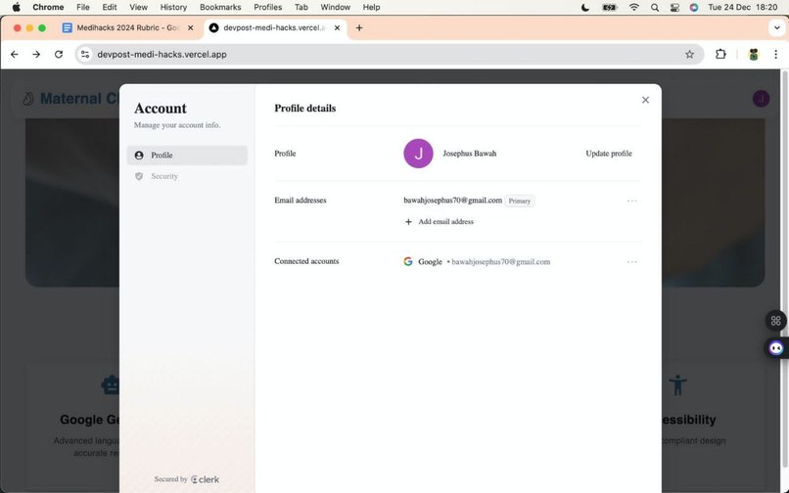Screen dimensions: 789x493
Task: Open the View menu
Action: click(x=138, y=7)
